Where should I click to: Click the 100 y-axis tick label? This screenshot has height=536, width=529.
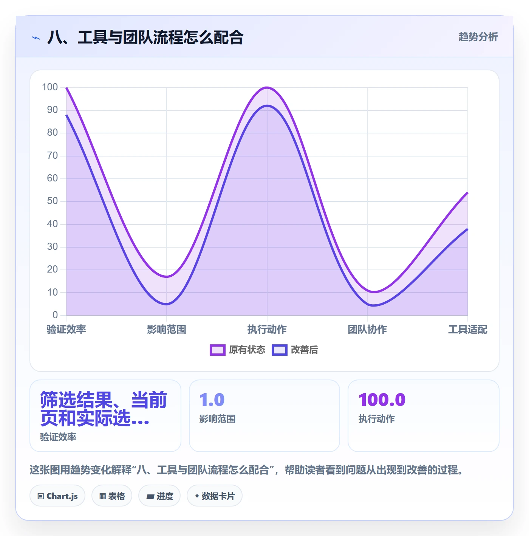pyautogui.click(x=50, y=87)
